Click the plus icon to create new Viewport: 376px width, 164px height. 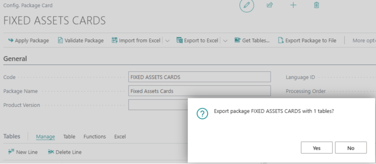pyautogui.click(x=293, y=5)
